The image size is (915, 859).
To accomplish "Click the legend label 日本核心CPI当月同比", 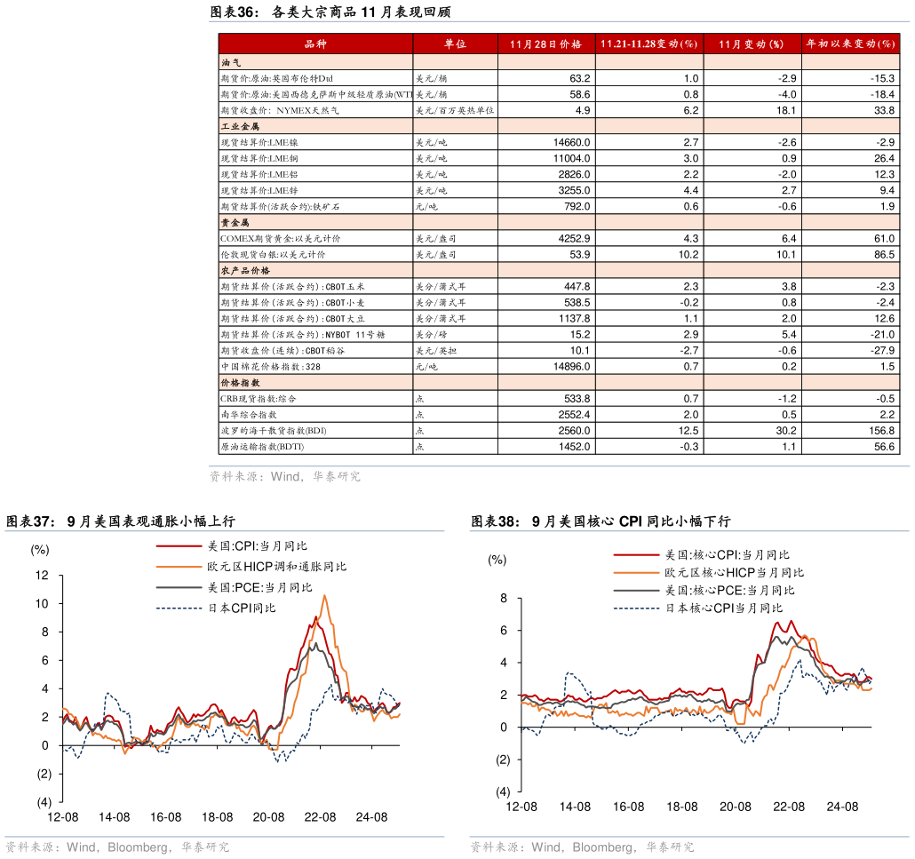I will coord(724,608).
